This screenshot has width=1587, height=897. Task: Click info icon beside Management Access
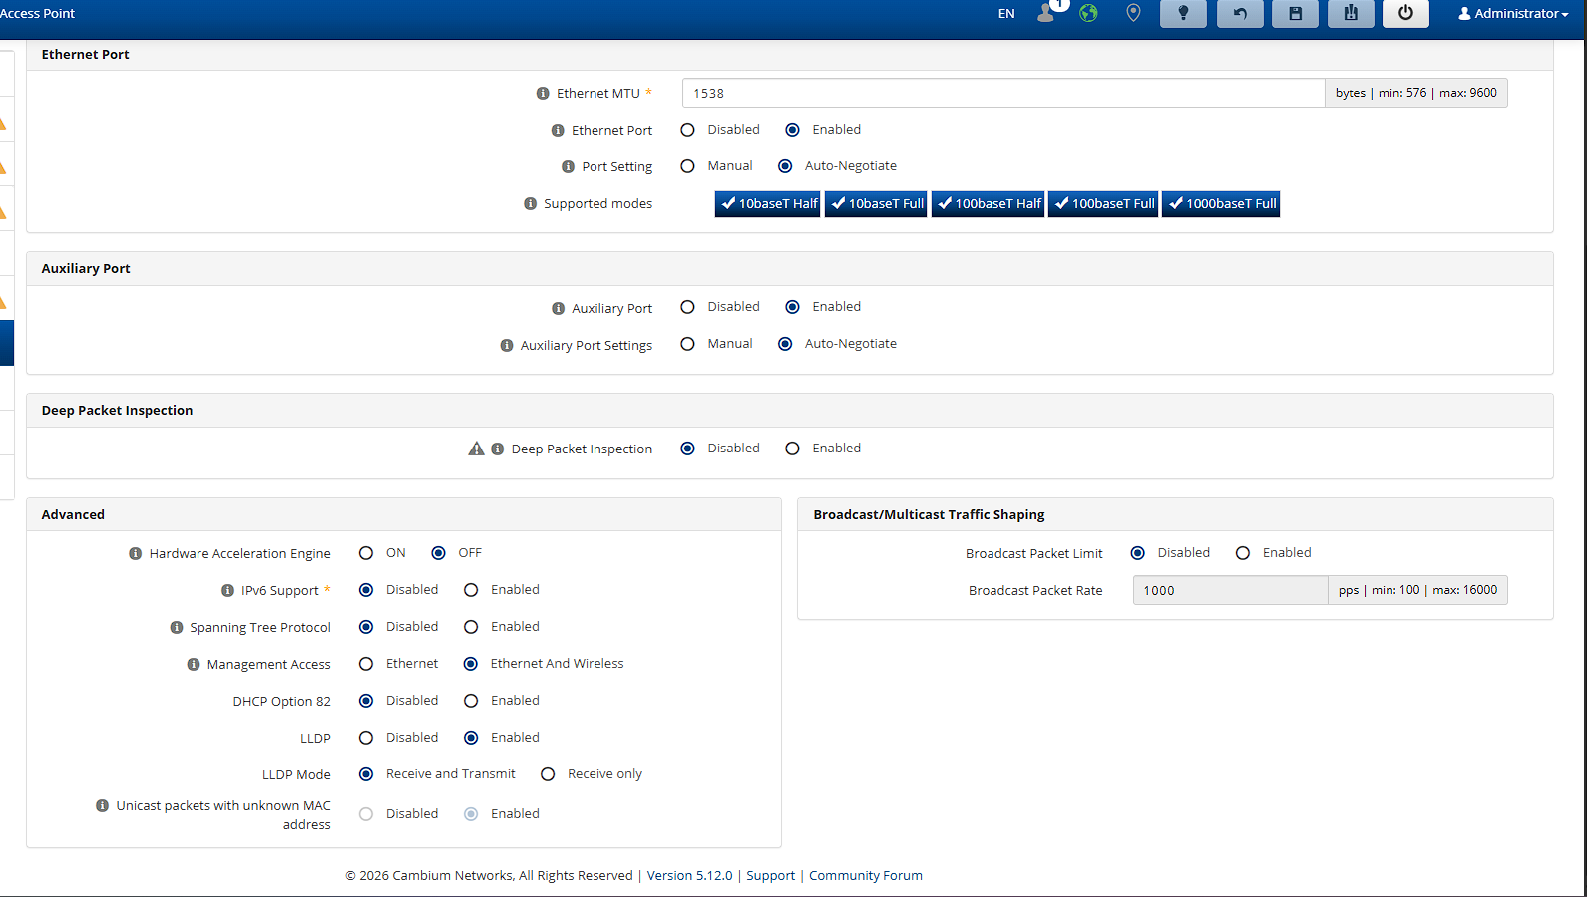(193, 664)
